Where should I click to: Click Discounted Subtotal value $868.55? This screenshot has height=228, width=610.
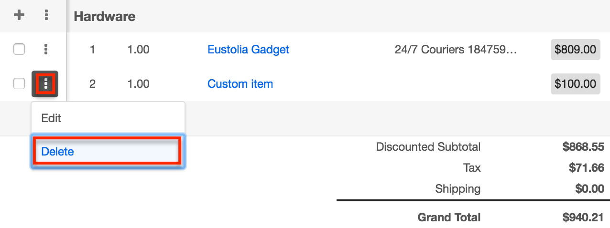[x=583, y=146]
